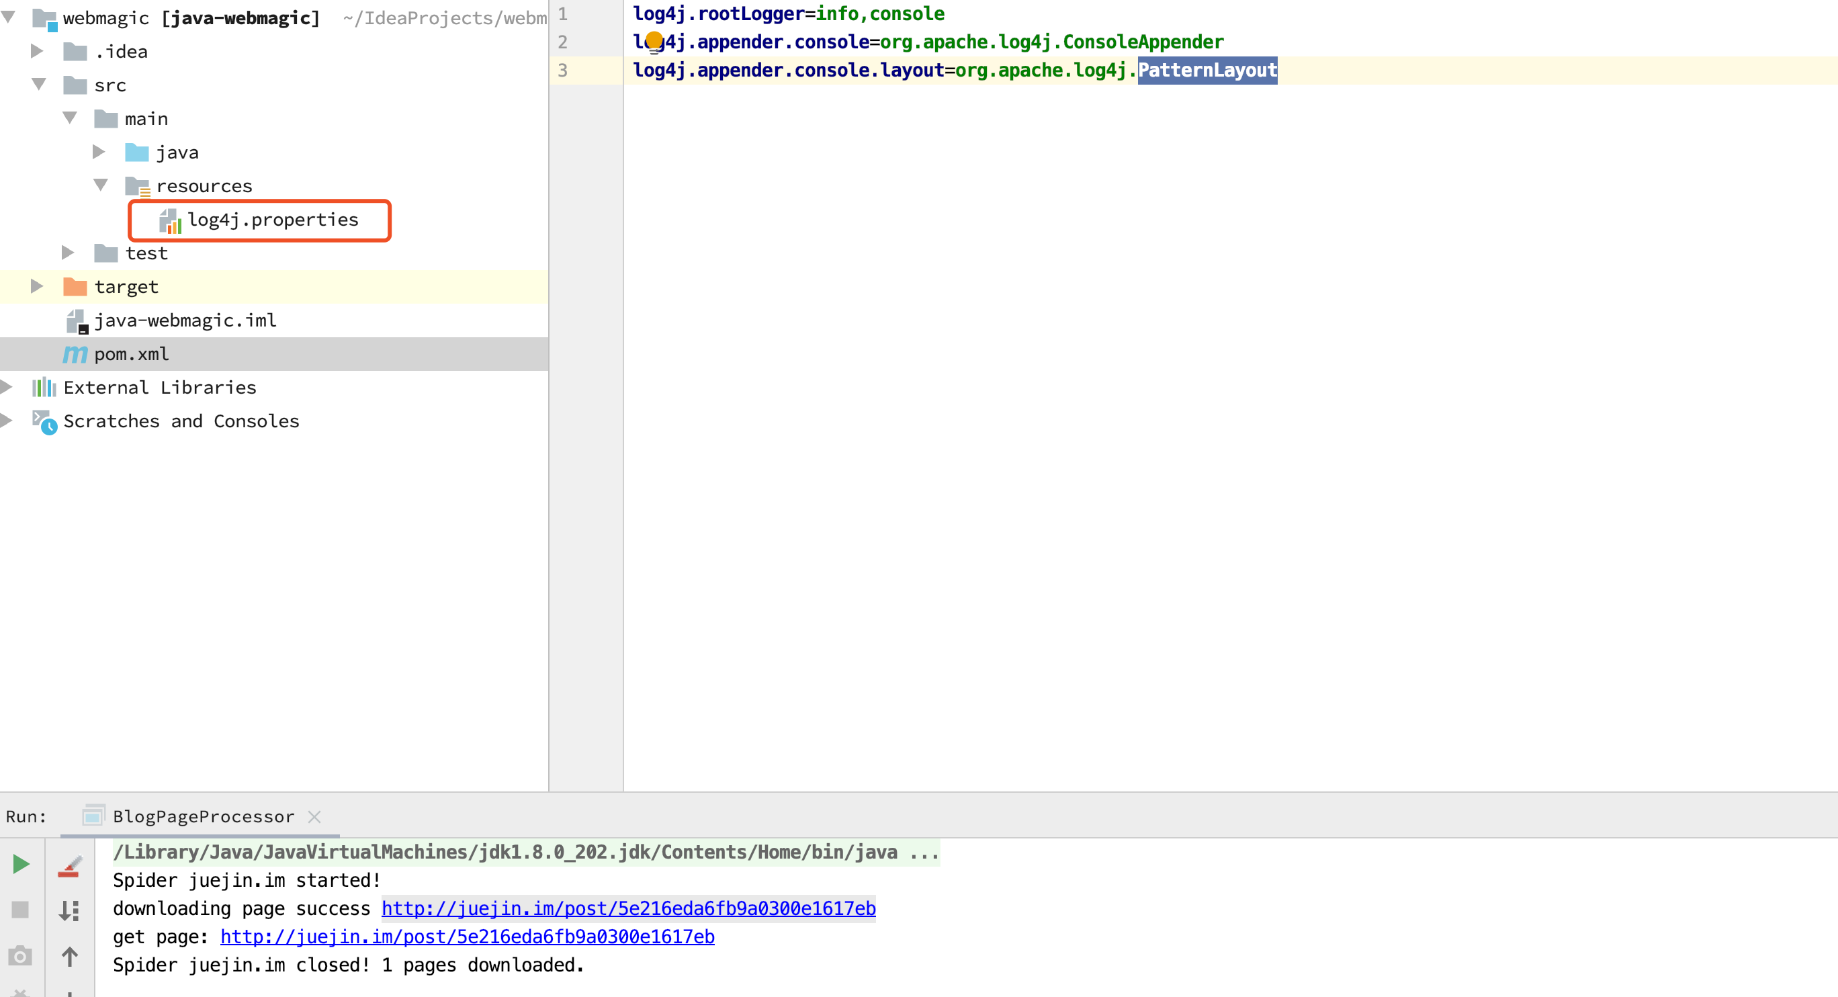Open the downloading page success link
Viewport: 1838px width, 997px height.
coord(628,908)
